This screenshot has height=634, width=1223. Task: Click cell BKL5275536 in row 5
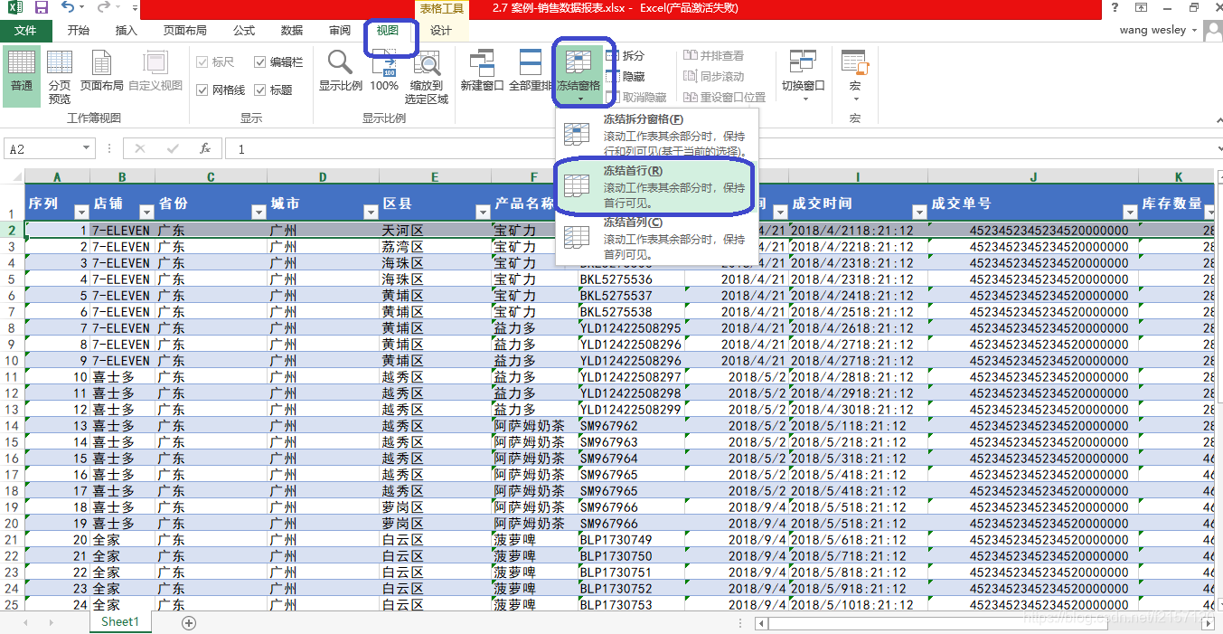(x=631, y=279)
